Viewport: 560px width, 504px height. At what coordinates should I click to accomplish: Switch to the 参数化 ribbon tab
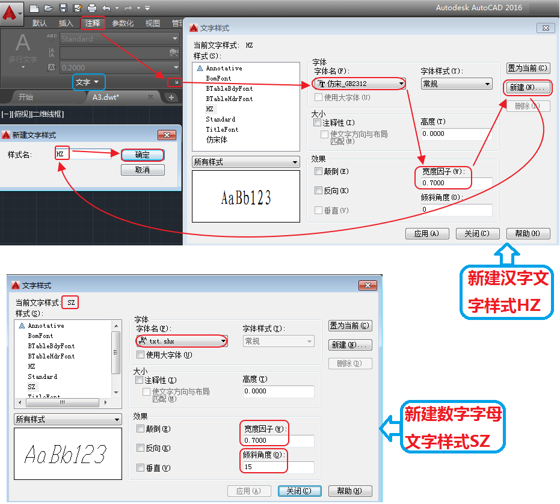pos(123,23)
